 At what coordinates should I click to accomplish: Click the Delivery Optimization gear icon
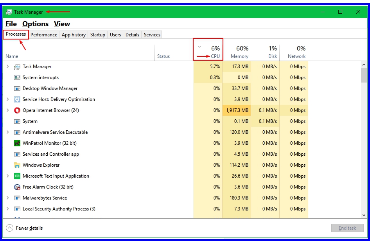tap(17, 99)
